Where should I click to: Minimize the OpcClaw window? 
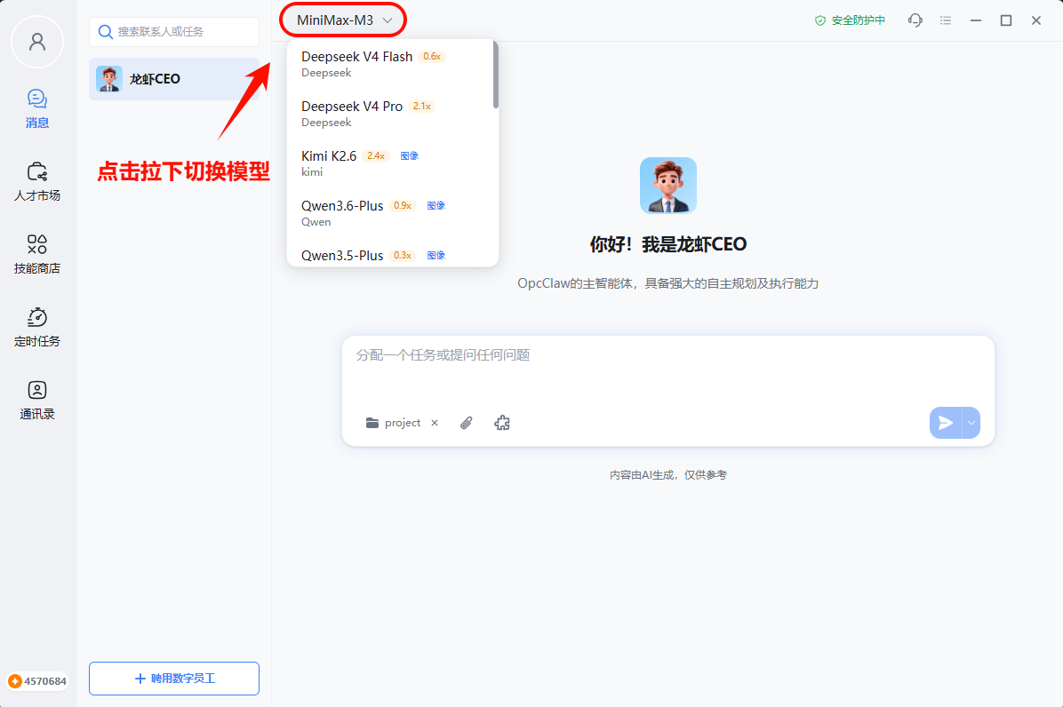pyautogui.click(x=976, y=20)
